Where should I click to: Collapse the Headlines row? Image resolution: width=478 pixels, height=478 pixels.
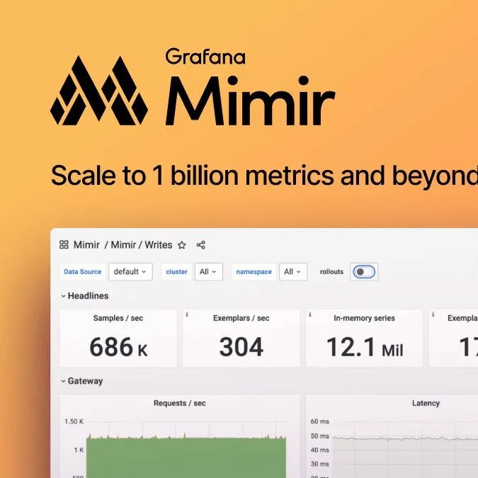85,296
